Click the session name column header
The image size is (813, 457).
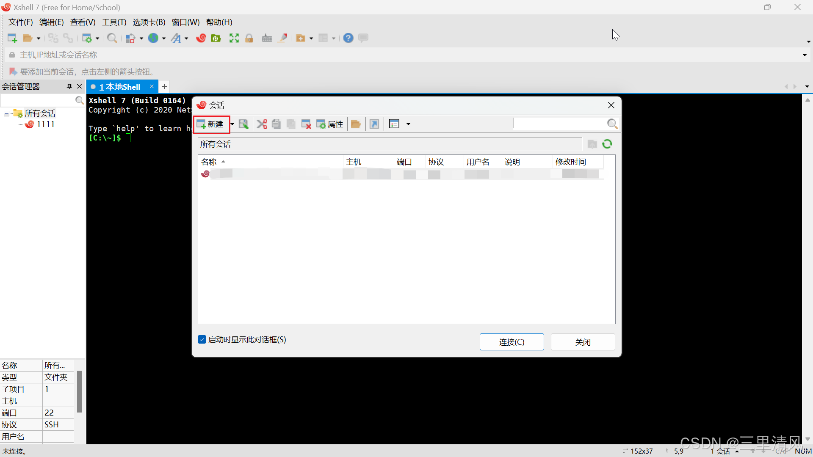209,162
